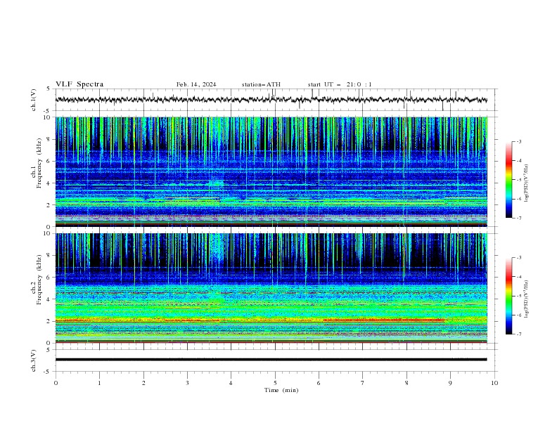Click the "0" tick on Time axis
This screenshot has width=557, height=430.
(56, 383)
